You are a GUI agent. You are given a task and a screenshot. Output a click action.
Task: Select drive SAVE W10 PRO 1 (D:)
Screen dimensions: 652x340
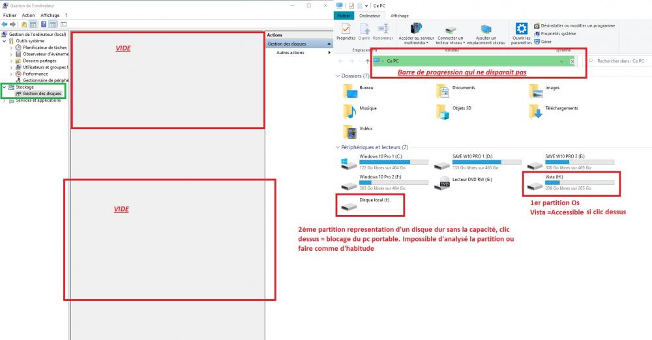click(x=477, y=162)
